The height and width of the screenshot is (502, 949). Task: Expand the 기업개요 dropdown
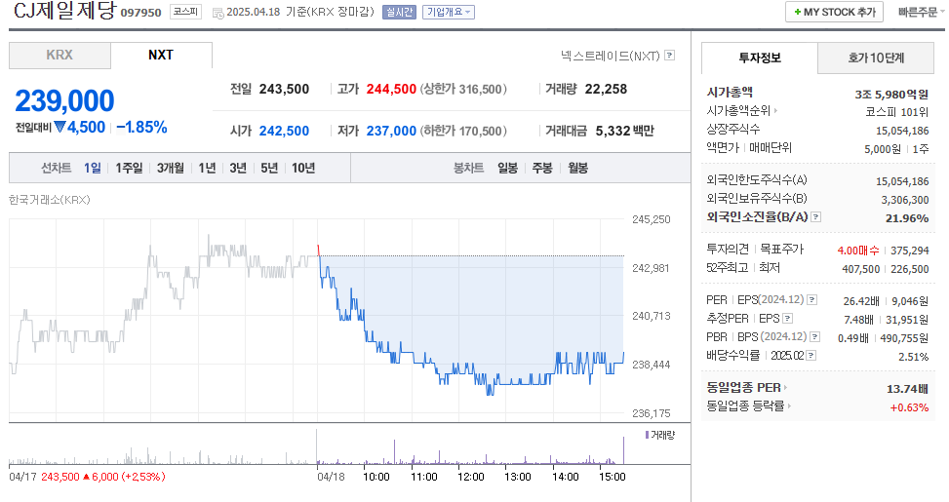point(449,12)
